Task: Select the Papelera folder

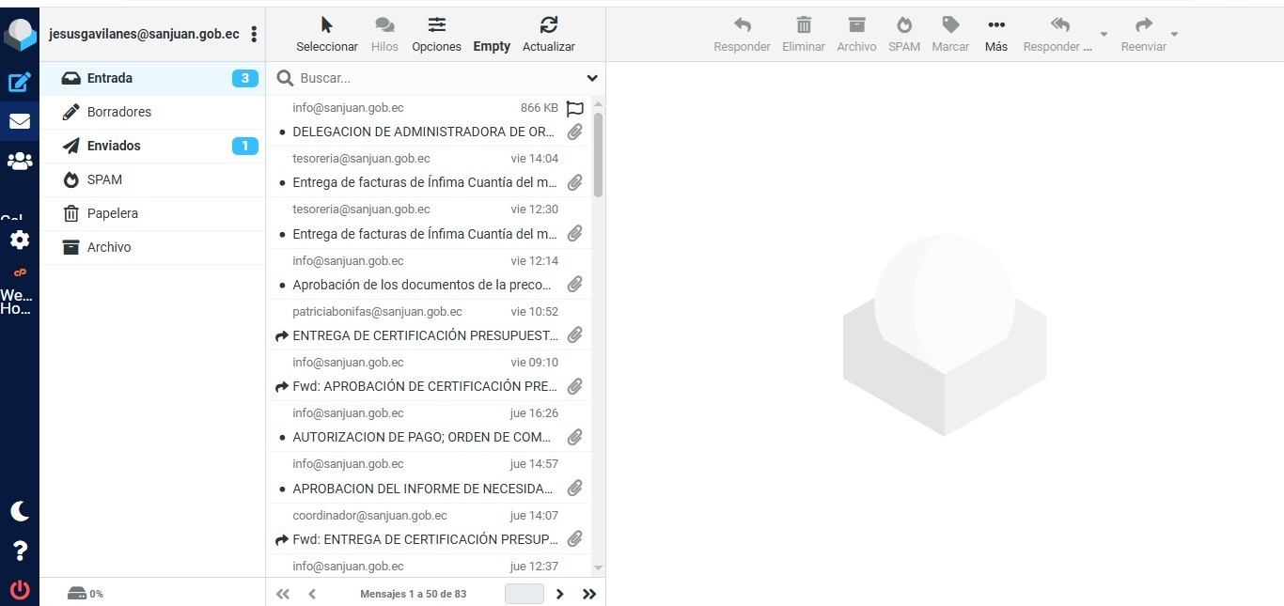Action: coord(113,213)
